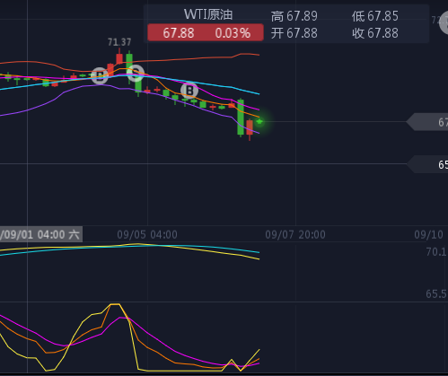Click the 高 67.89 high value

pyautogui.click(x=294, y=16)
